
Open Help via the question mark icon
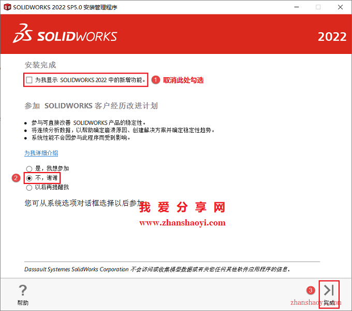[23, 290]
